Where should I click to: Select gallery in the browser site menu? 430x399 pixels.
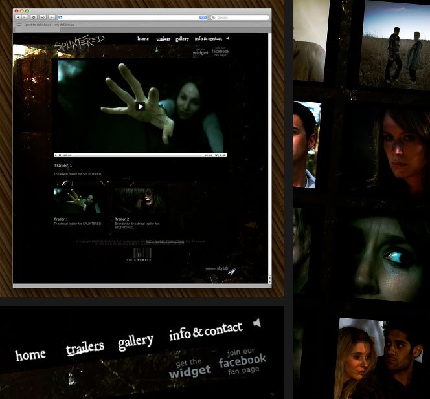pyautogui.click(x=182, y=39)
